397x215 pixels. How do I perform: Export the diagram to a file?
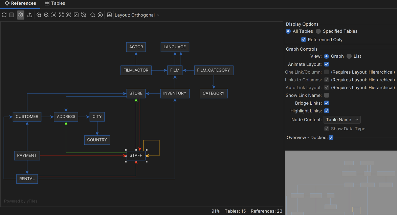[x=30, y=15]
